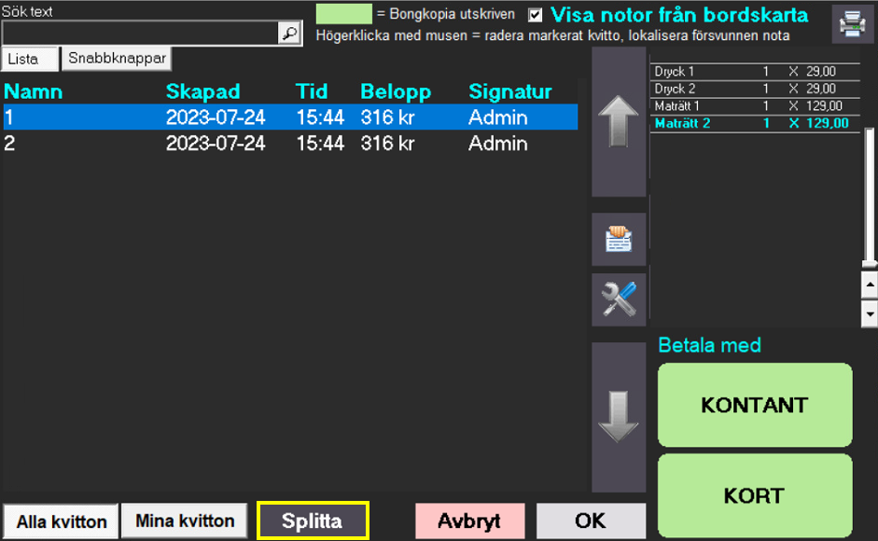Toggle 'Visa notor från bordskarta' checkbox
This screenshot has width=878, height=541.
pos(536,15)
